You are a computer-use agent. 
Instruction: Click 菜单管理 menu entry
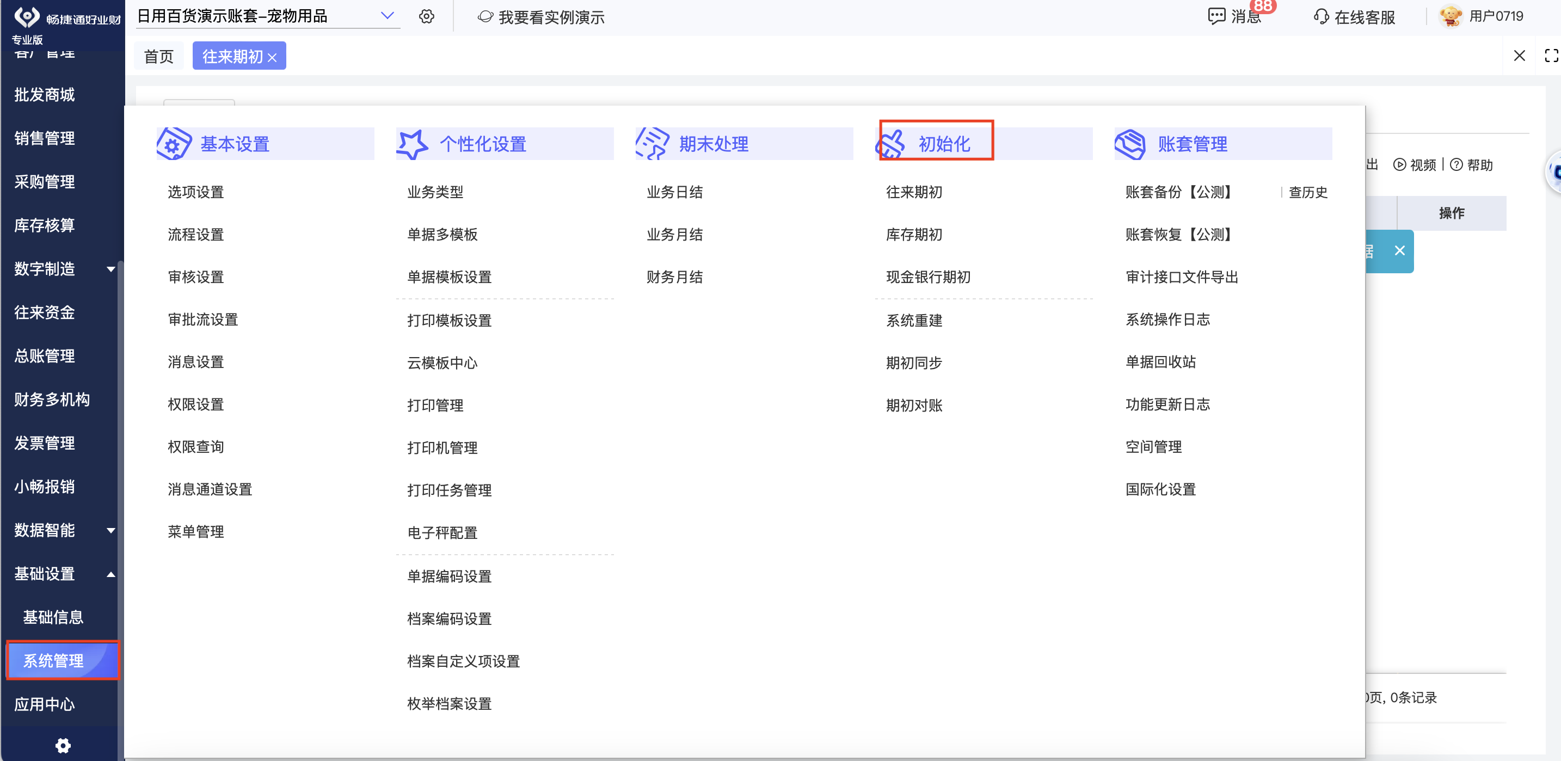point(196,531)
